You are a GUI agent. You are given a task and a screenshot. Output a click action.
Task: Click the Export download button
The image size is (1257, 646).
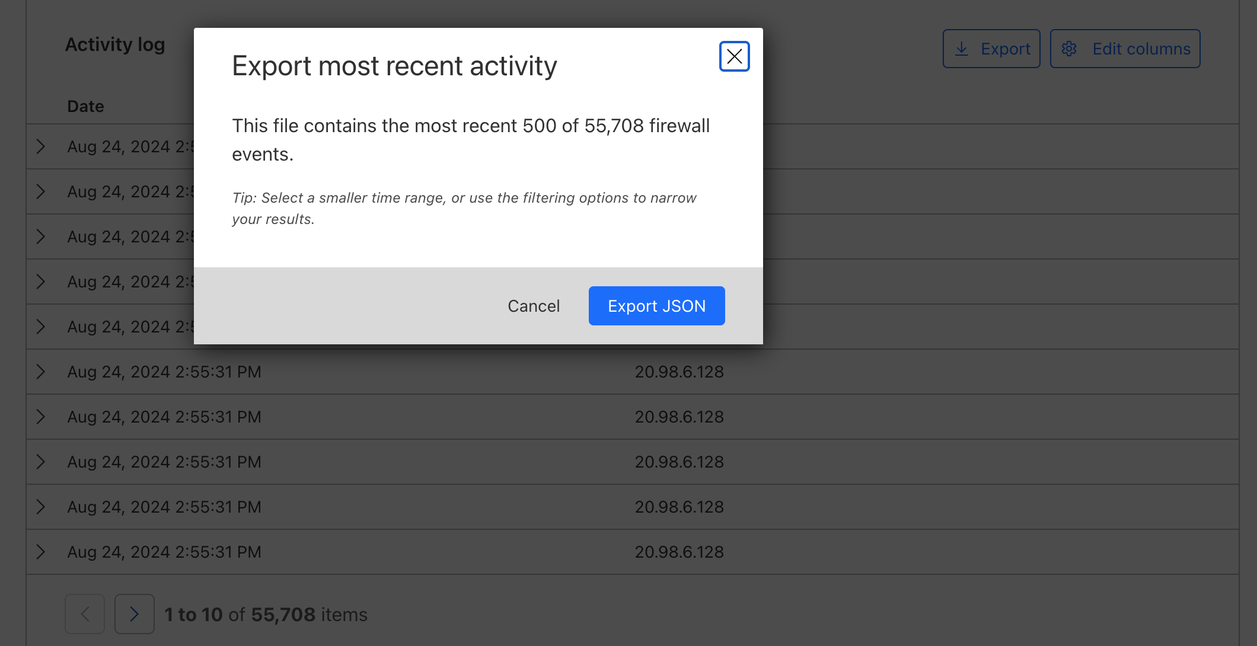[x=991, y=49]
